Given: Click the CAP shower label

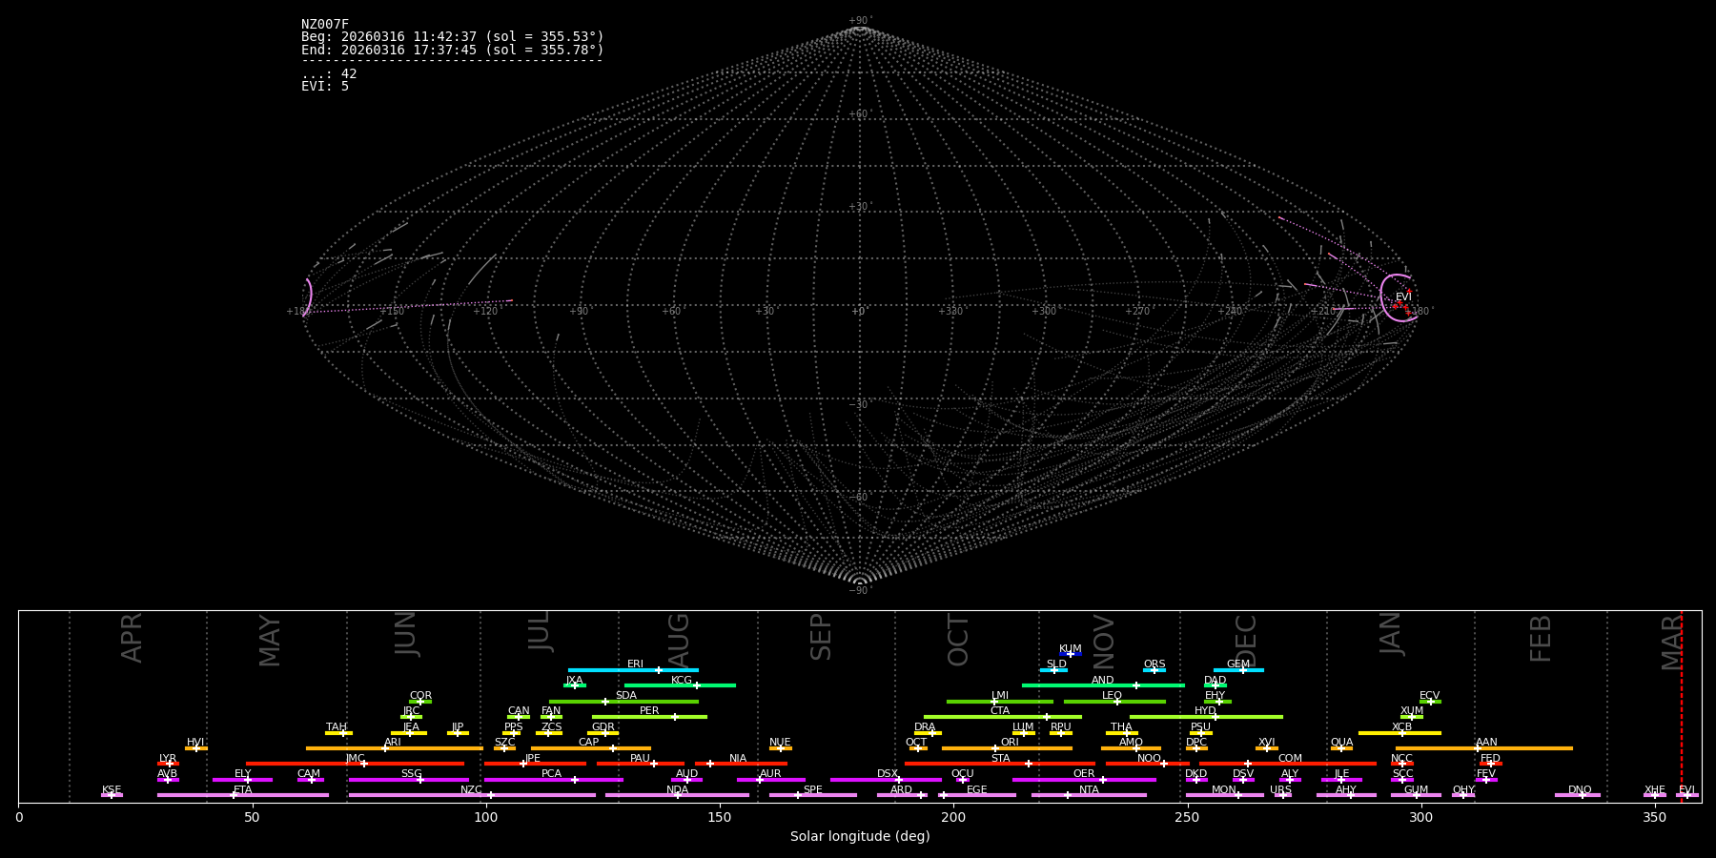Looking at the screenshot, I should click(589, 743).
